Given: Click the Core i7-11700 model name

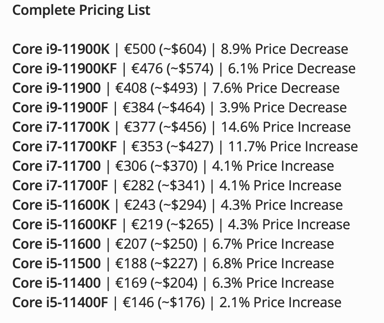Looking at the screenshot, I should pos(56,166).
